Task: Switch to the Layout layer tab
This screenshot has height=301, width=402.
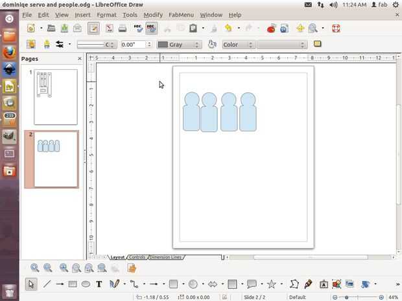Action: (117, 257)
